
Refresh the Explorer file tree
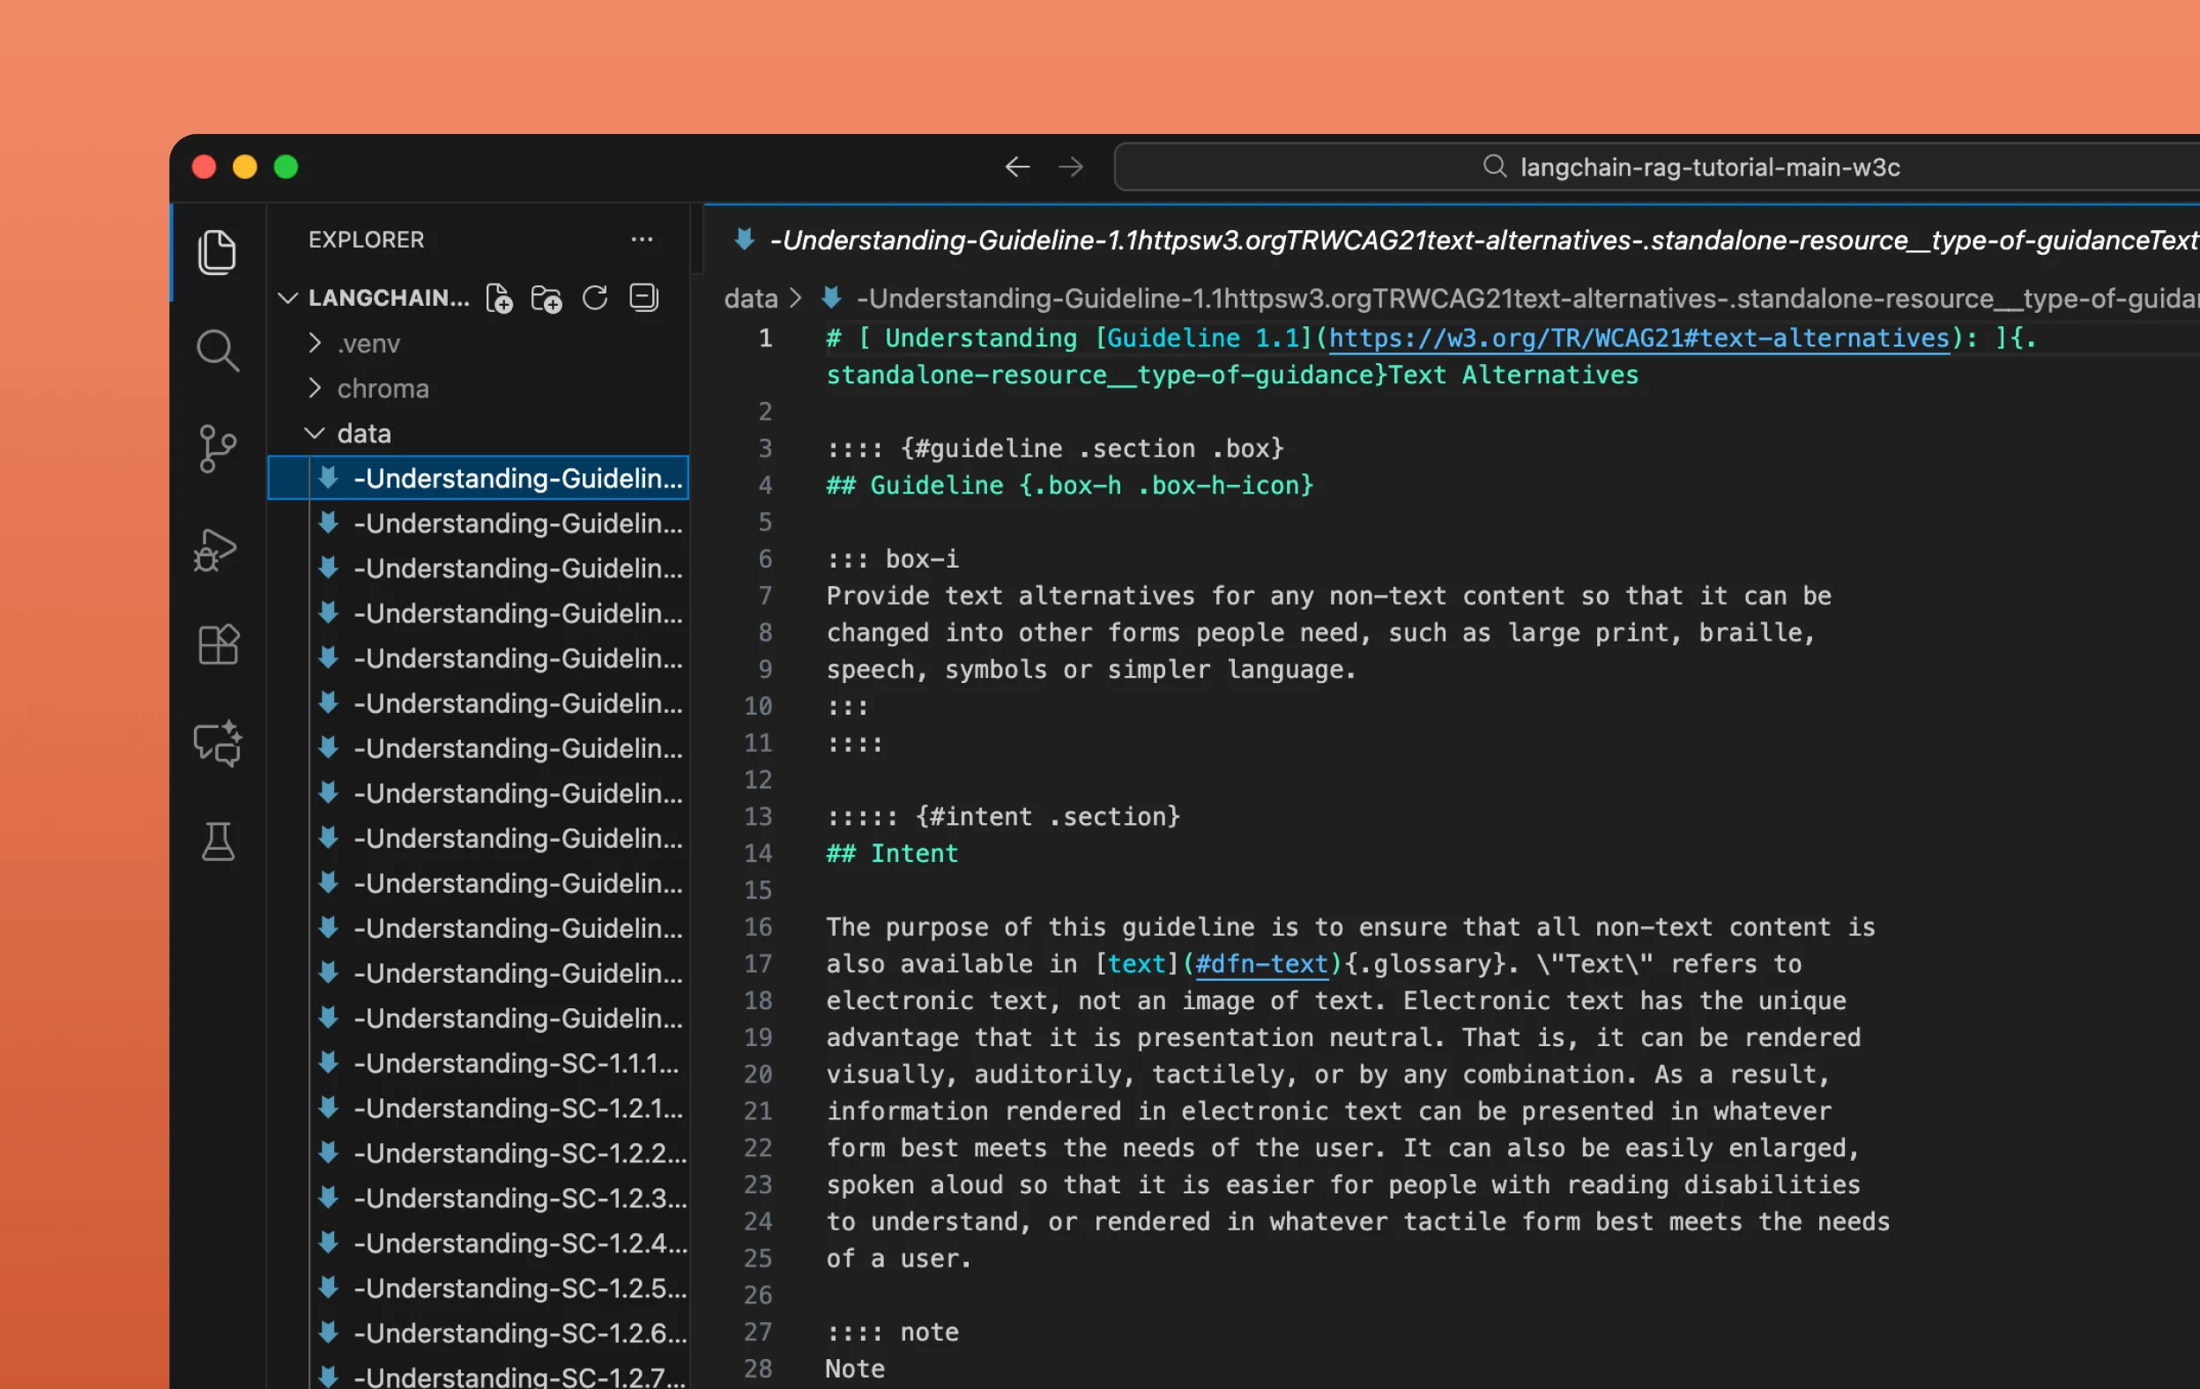click(x=595, y=297)
